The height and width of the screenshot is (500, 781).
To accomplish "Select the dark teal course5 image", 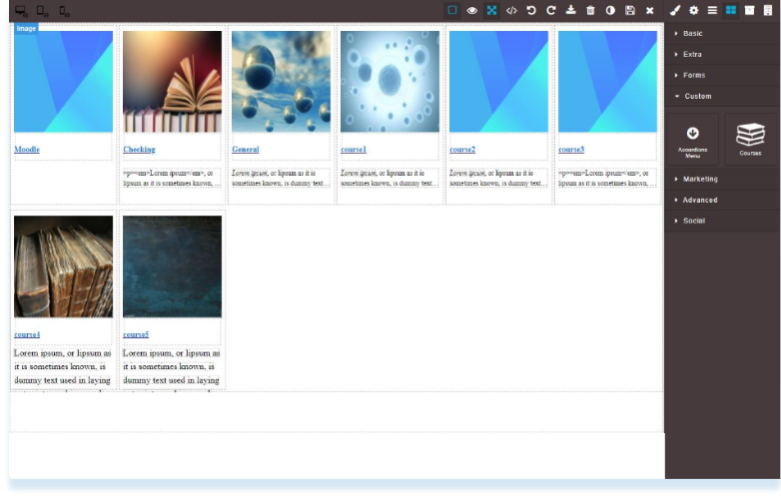I will click(173, 266).
